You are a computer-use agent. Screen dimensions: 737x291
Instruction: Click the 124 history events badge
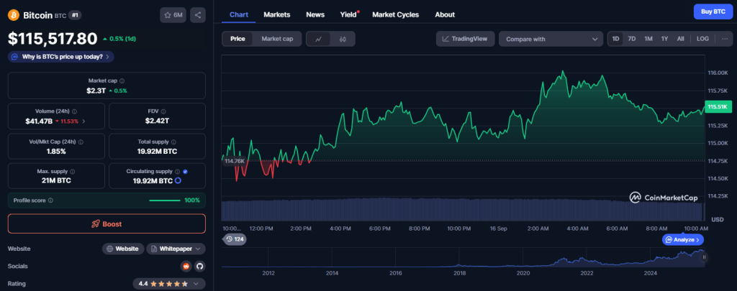click(235, 239)
